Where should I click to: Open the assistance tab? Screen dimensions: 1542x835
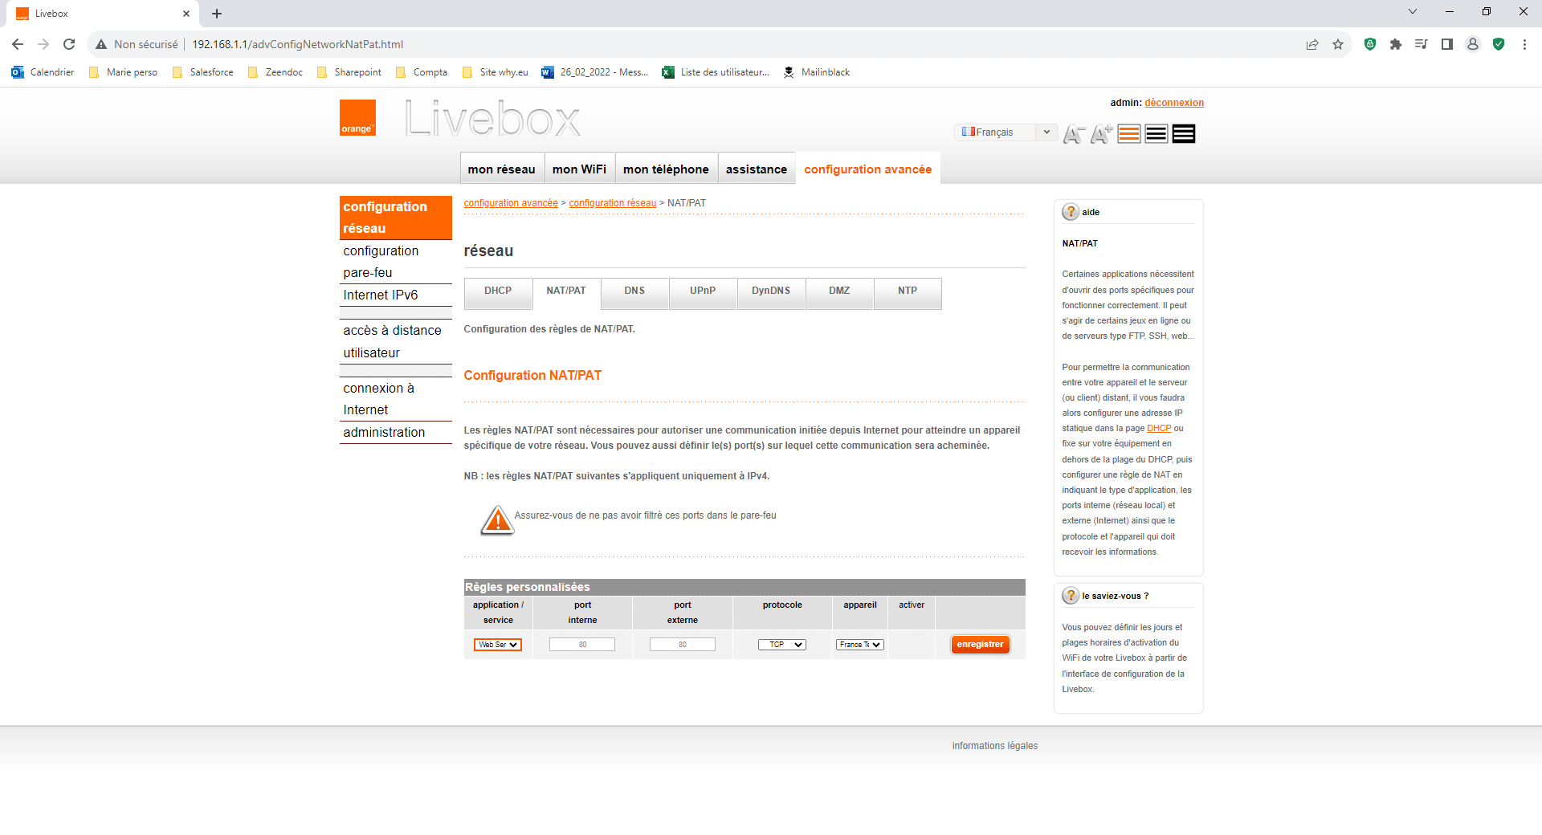point(757,169)
